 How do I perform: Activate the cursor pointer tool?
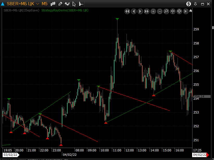(74, 4)
